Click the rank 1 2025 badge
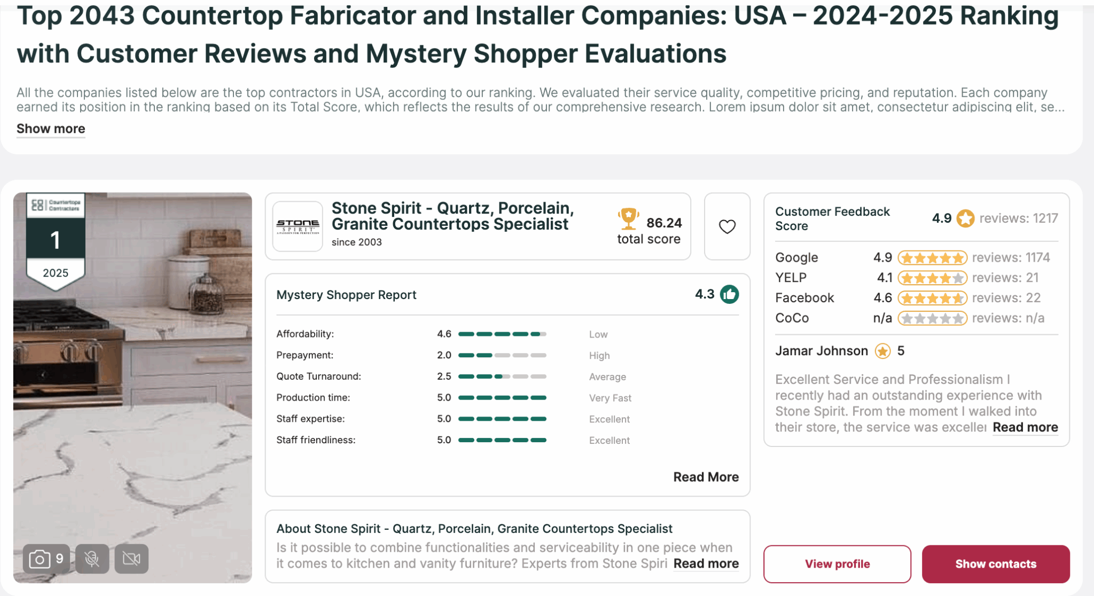 [56, 241]
